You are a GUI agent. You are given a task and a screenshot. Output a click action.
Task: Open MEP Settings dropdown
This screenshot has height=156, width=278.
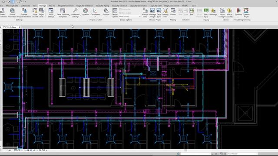pos(51,13)
